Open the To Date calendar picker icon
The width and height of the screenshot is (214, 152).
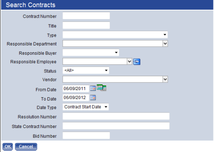(93, 98)
